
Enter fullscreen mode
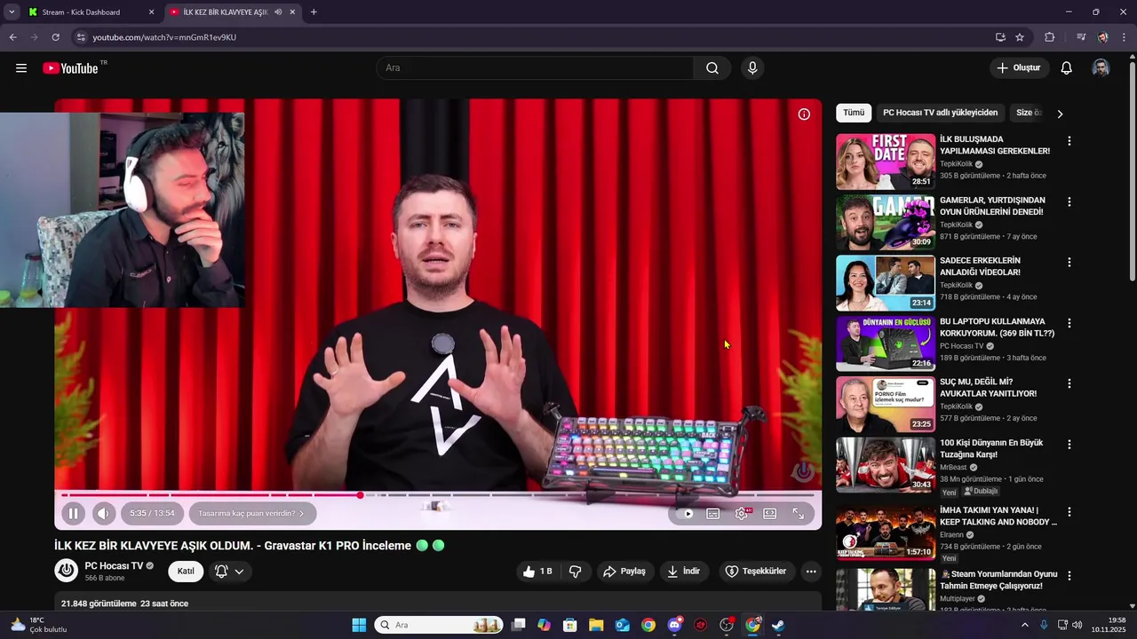pyautogui.click(x=799, y=513)
